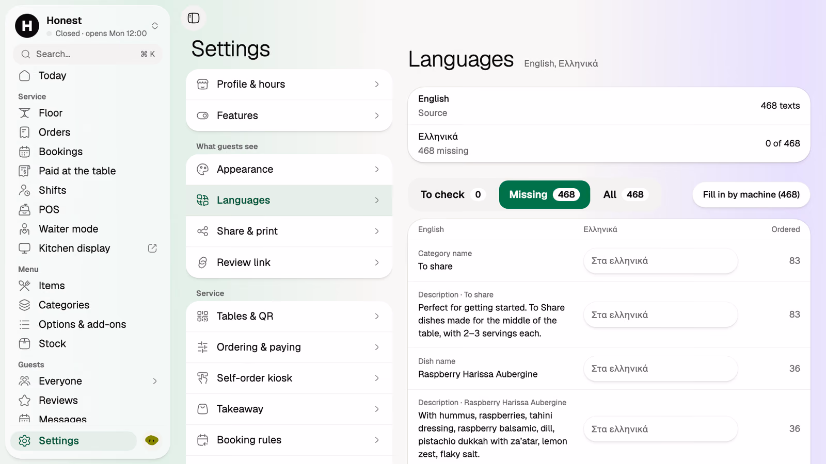Click the Search field in sidebar

coord(88,54)
